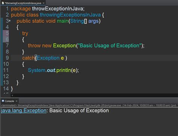The width and height of the screenshot is (178, 136).
Task: Click the left arrow of the horizontal scrollbar
Action: 12,96
